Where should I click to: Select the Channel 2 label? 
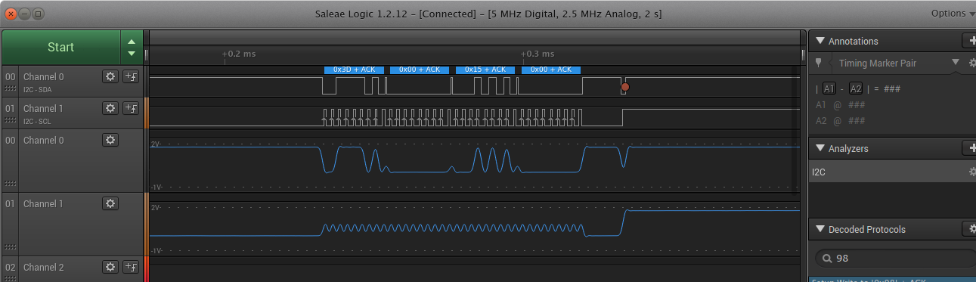pos(44,268)
